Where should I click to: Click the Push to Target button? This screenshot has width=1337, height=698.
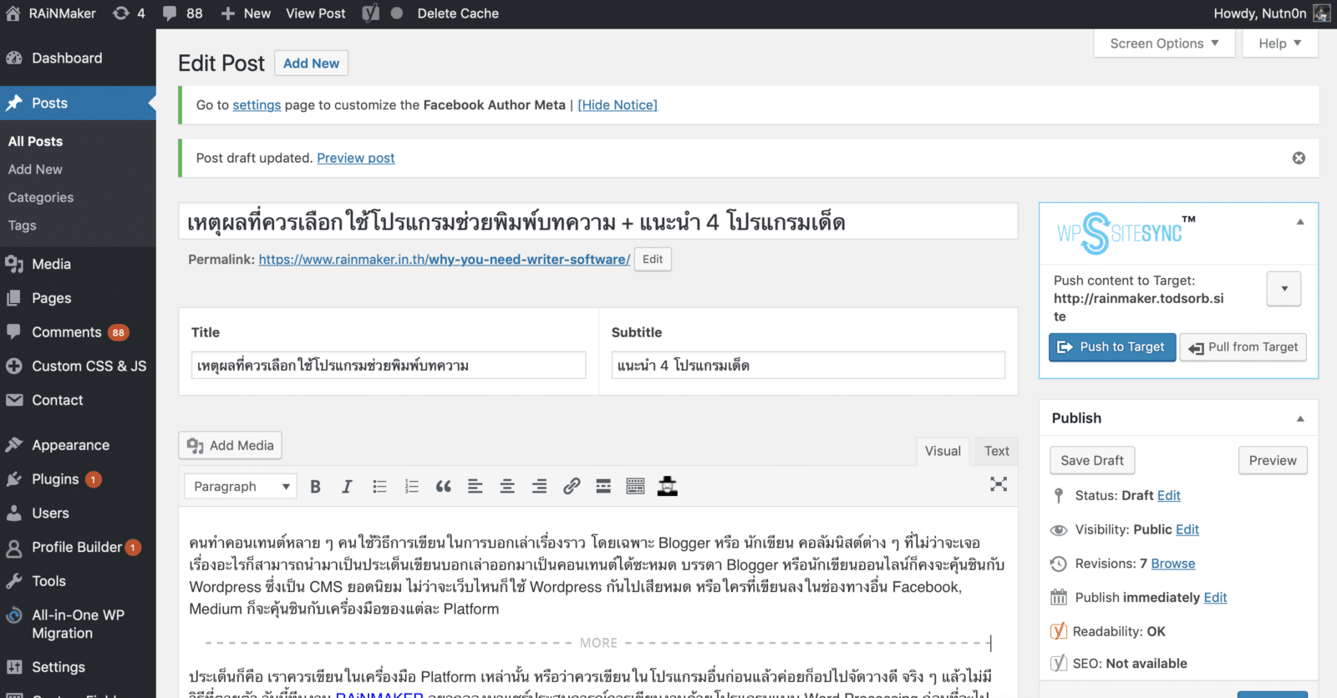coord(1111,347)
